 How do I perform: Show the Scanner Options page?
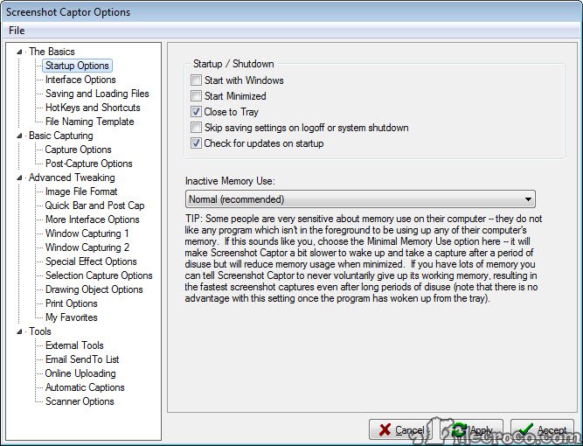80,401
